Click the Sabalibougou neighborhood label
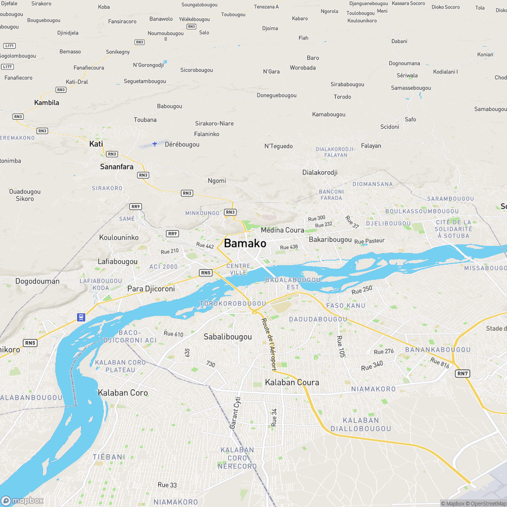The image size is (507, 507). (228, 337)
